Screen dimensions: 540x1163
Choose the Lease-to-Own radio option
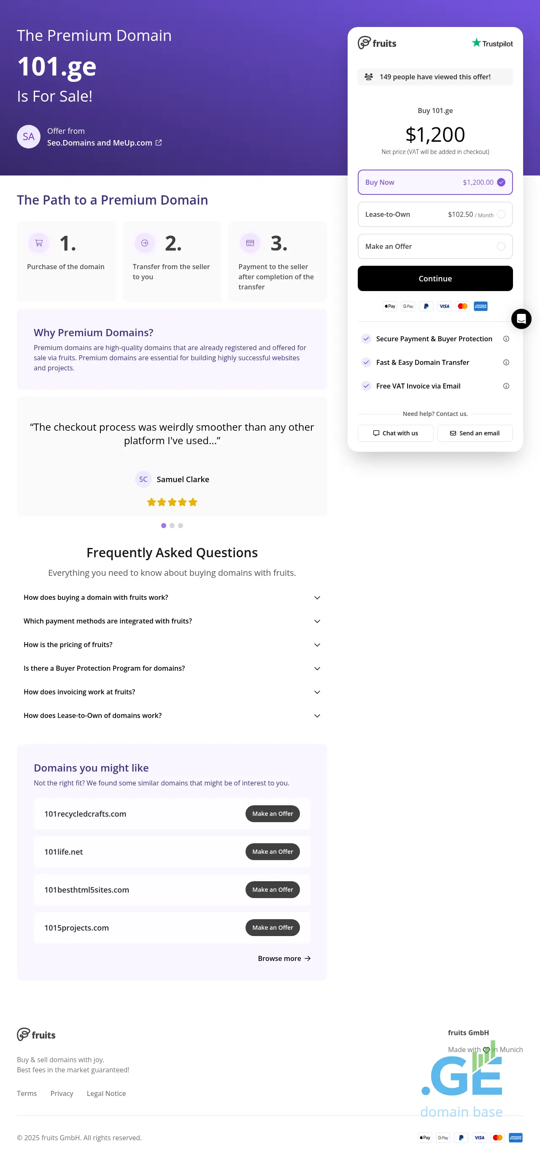click(501, 214)
